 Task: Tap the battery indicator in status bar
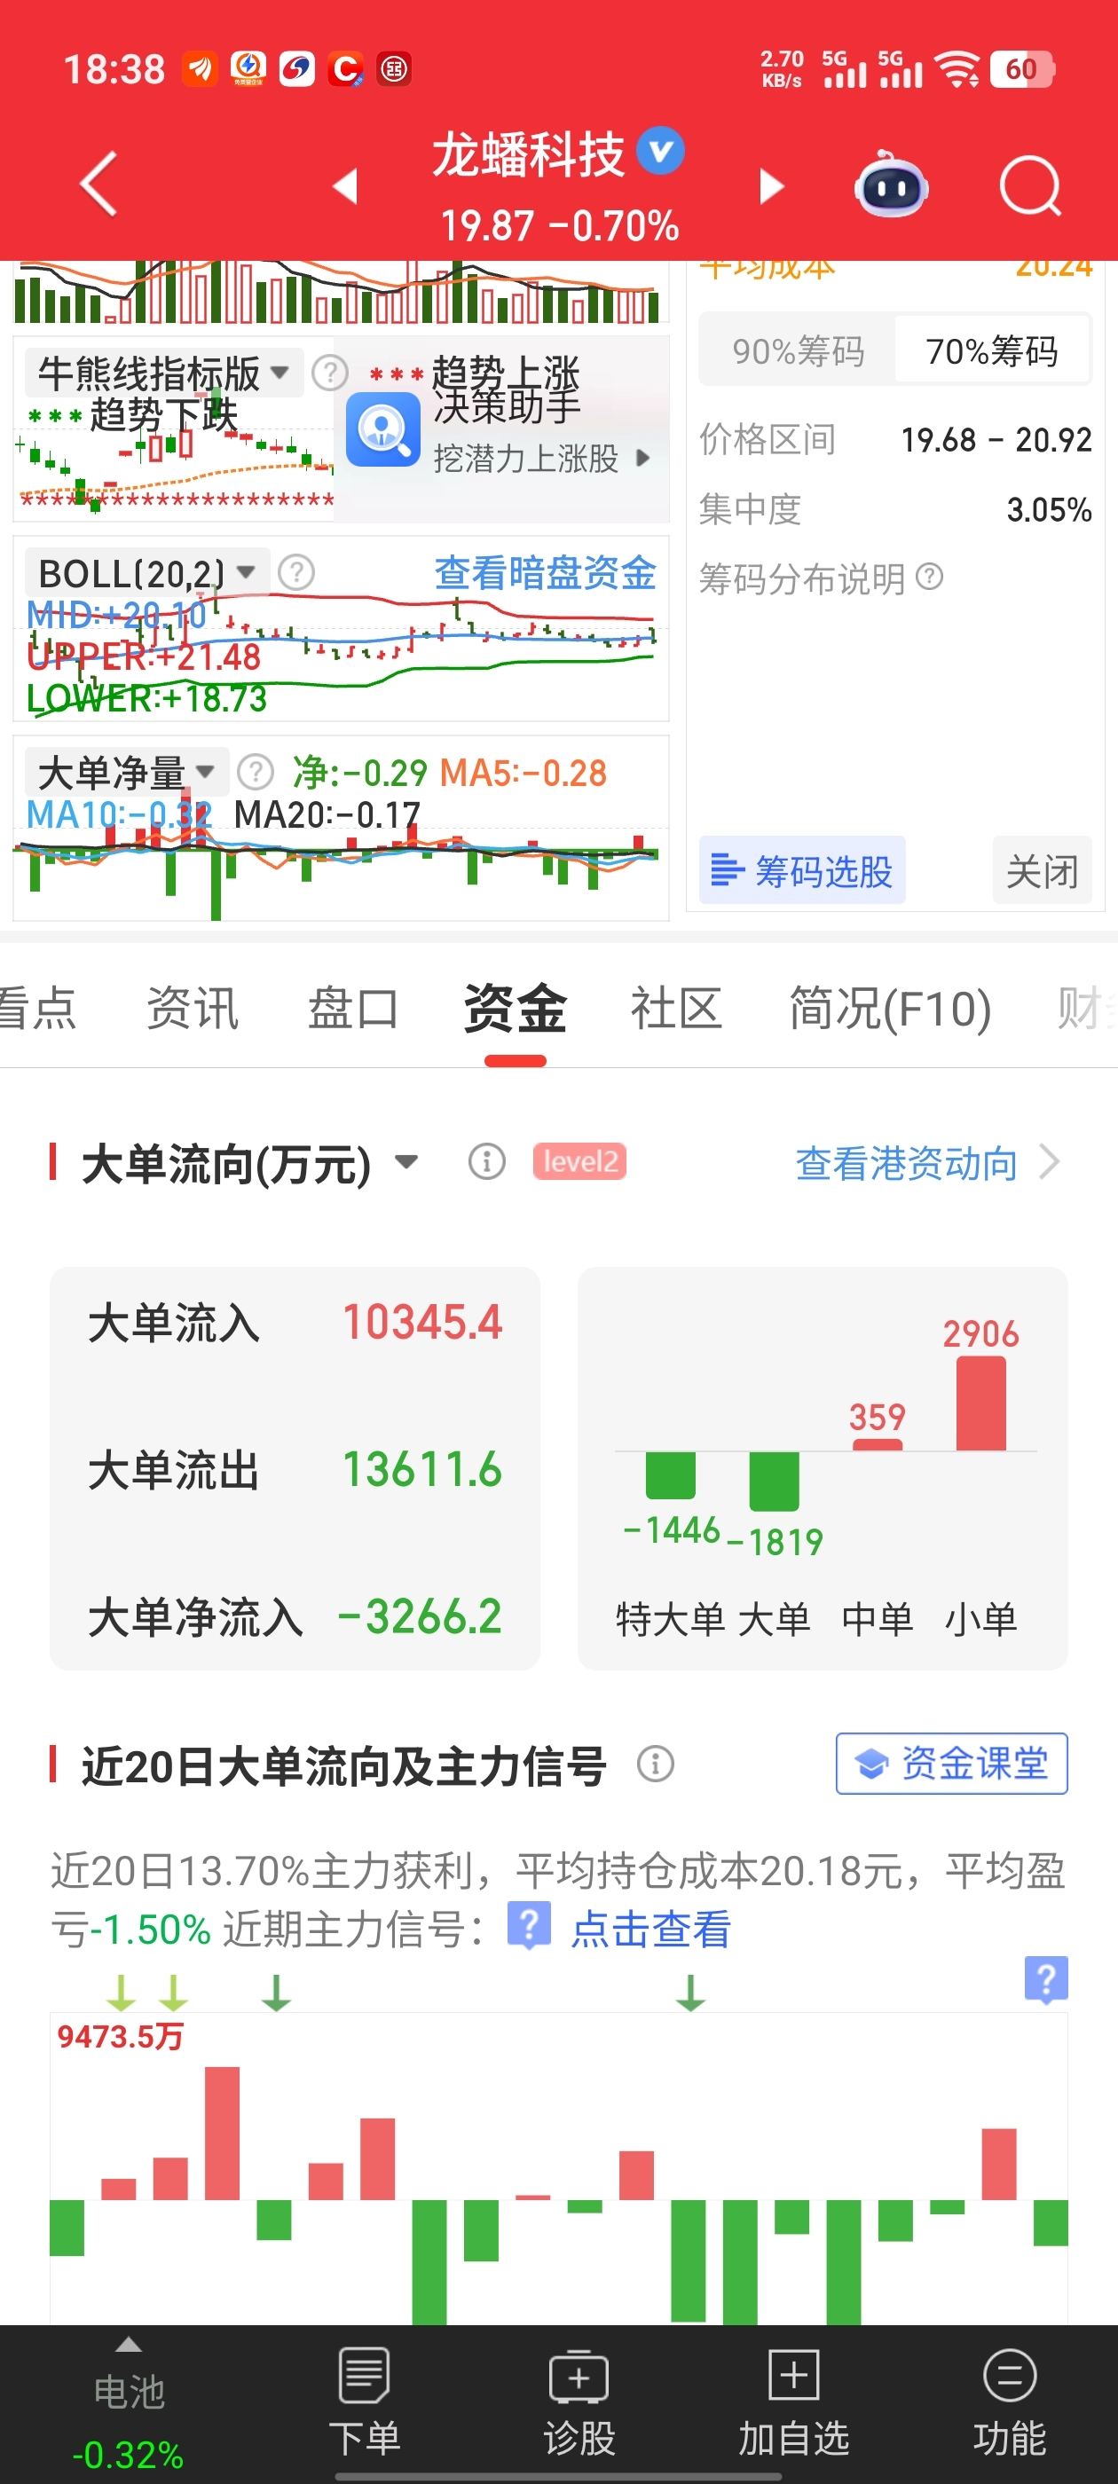[x=1021, y=69]
